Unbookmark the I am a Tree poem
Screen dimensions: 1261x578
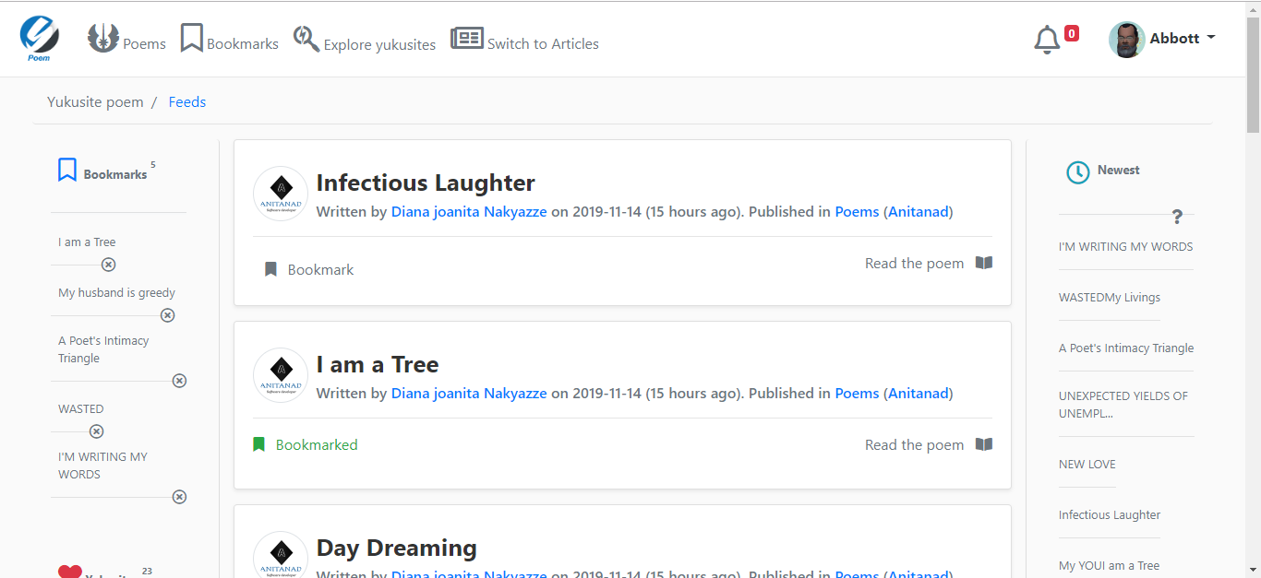[x=306, y=444]
